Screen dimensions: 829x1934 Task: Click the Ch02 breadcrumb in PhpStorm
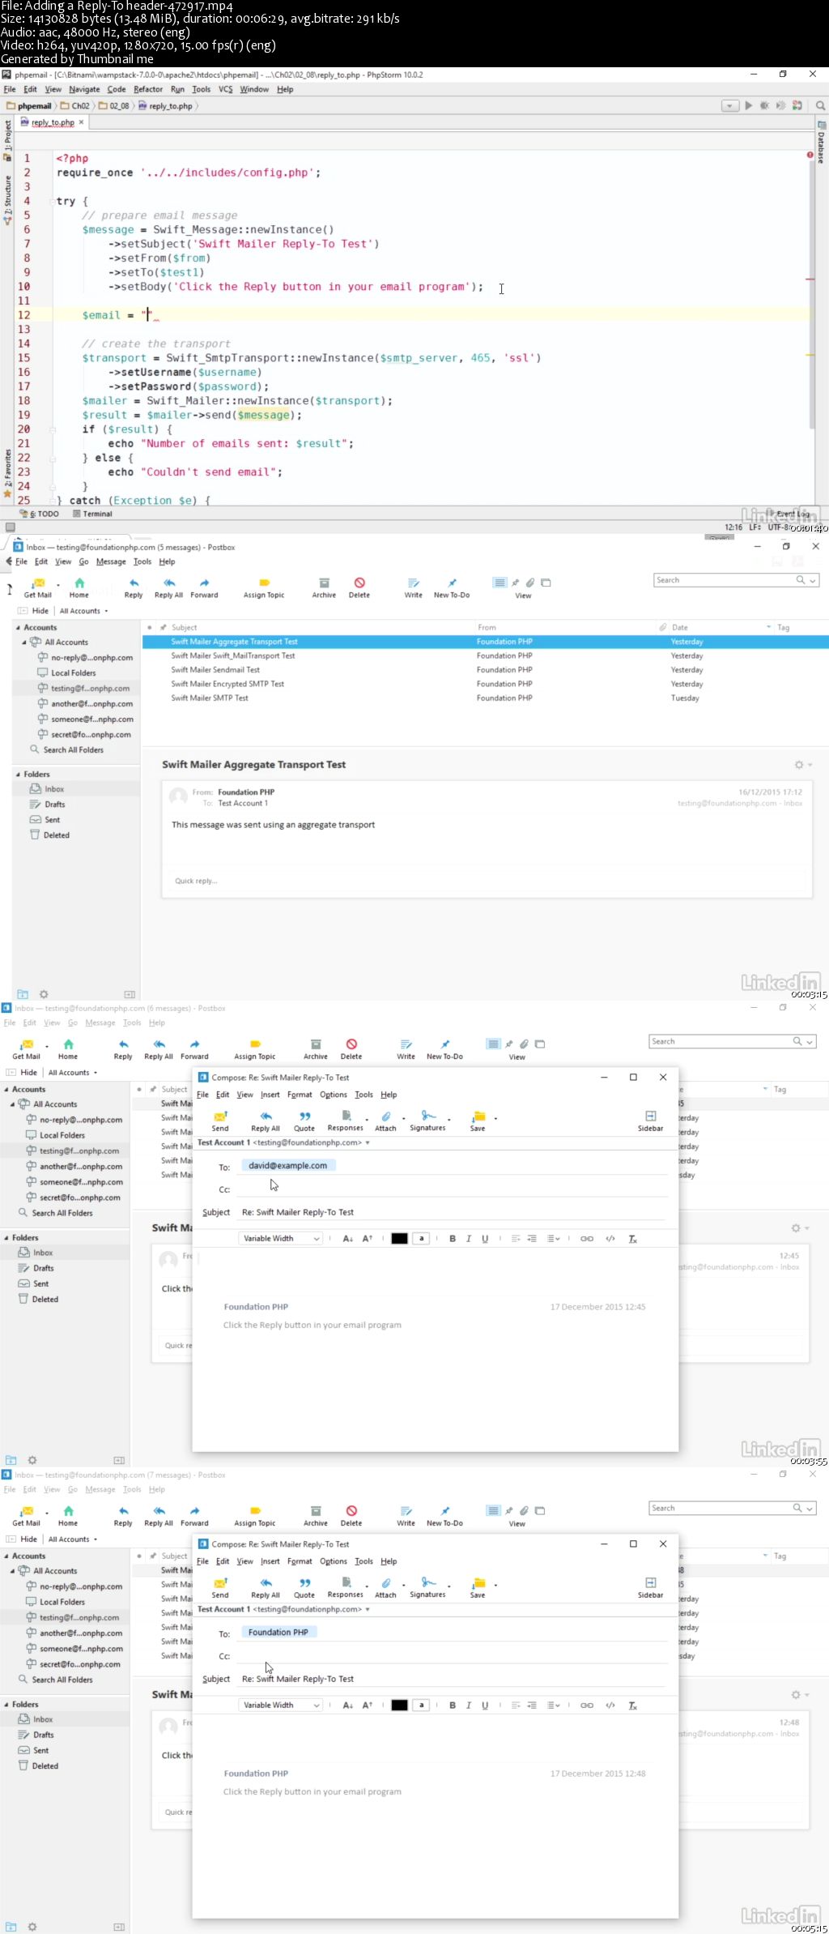pos(74,106)
